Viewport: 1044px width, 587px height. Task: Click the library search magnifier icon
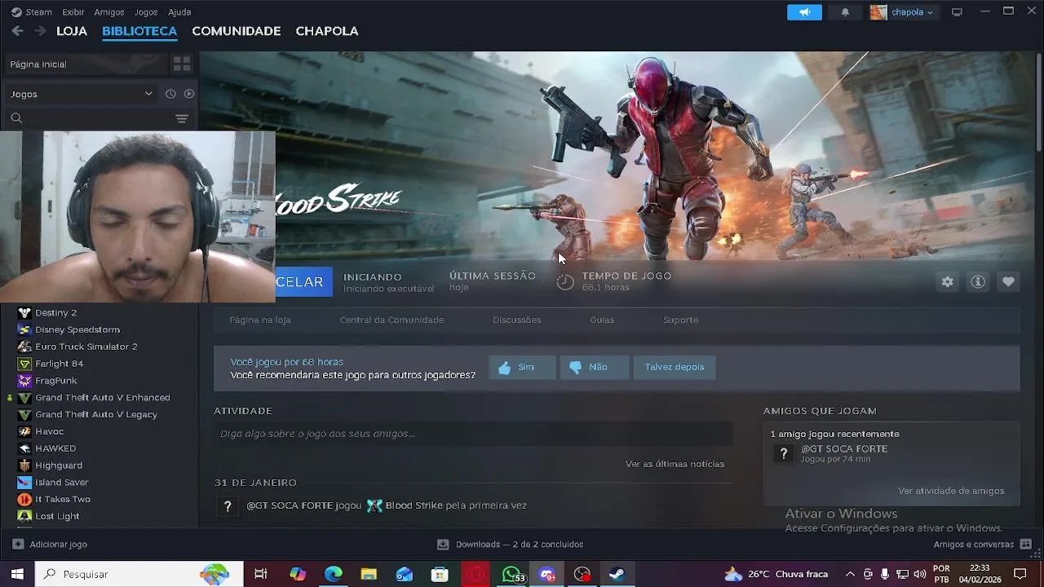click(x=16, y=119)
